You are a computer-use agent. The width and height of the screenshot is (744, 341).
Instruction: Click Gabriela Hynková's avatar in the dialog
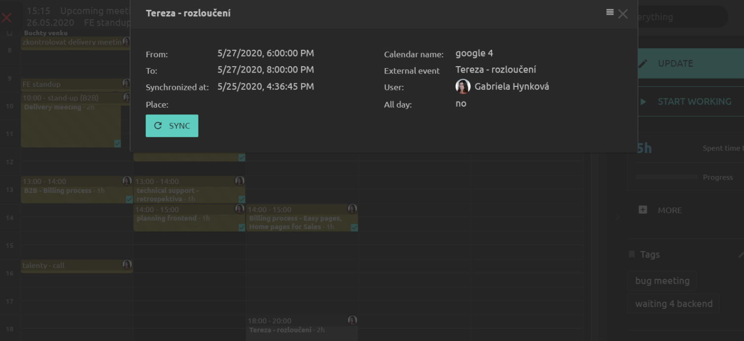(x=463, y=87)
